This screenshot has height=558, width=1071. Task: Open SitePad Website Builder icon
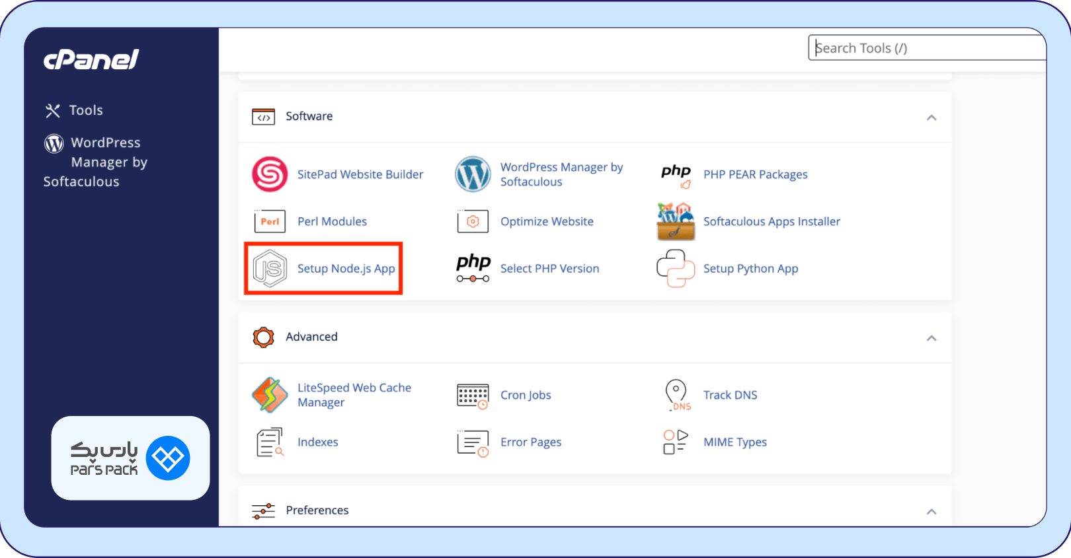(x=270, y=174)
